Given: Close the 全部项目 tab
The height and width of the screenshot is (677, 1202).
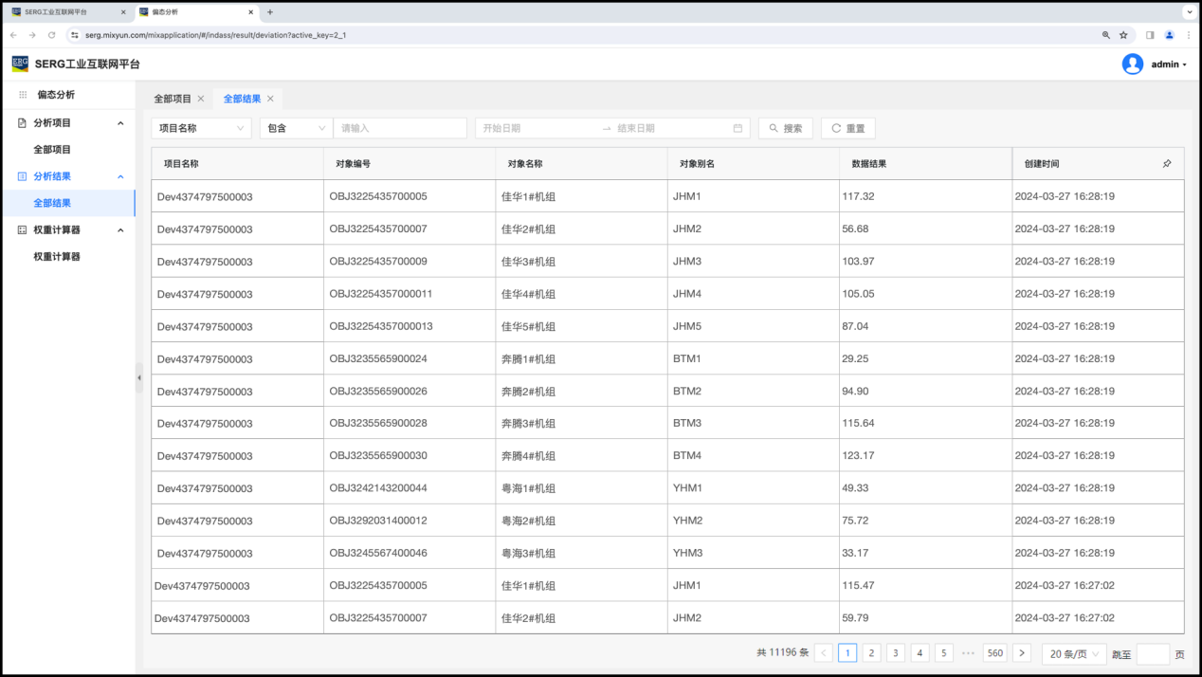Looking at the screenshot, I should (x=201, y=99).
